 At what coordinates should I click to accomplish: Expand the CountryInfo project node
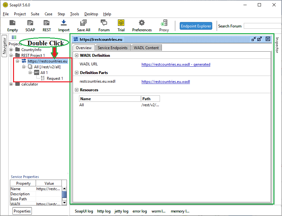[x=11, y=49]
